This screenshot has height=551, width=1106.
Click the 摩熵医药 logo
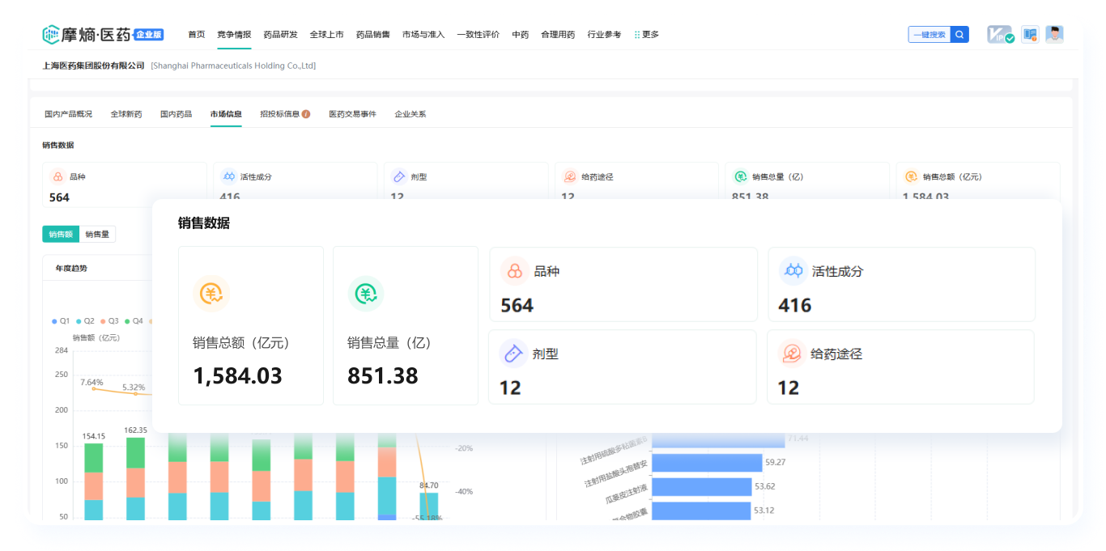click(87, 35)
